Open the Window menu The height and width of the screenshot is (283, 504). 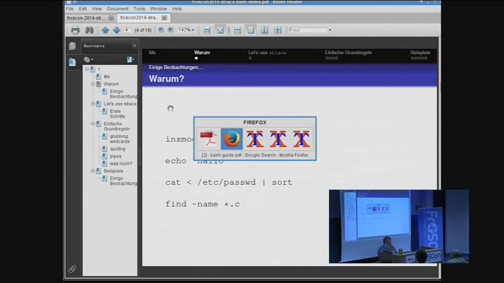(x=158, y=9)
